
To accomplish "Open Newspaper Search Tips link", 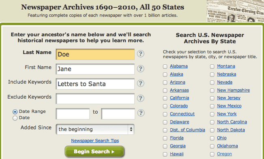I will pos(95,140).
